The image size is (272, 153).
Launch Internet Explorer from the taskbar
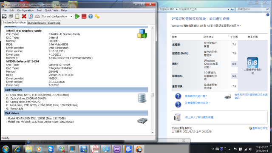click(x=17, y=149)
